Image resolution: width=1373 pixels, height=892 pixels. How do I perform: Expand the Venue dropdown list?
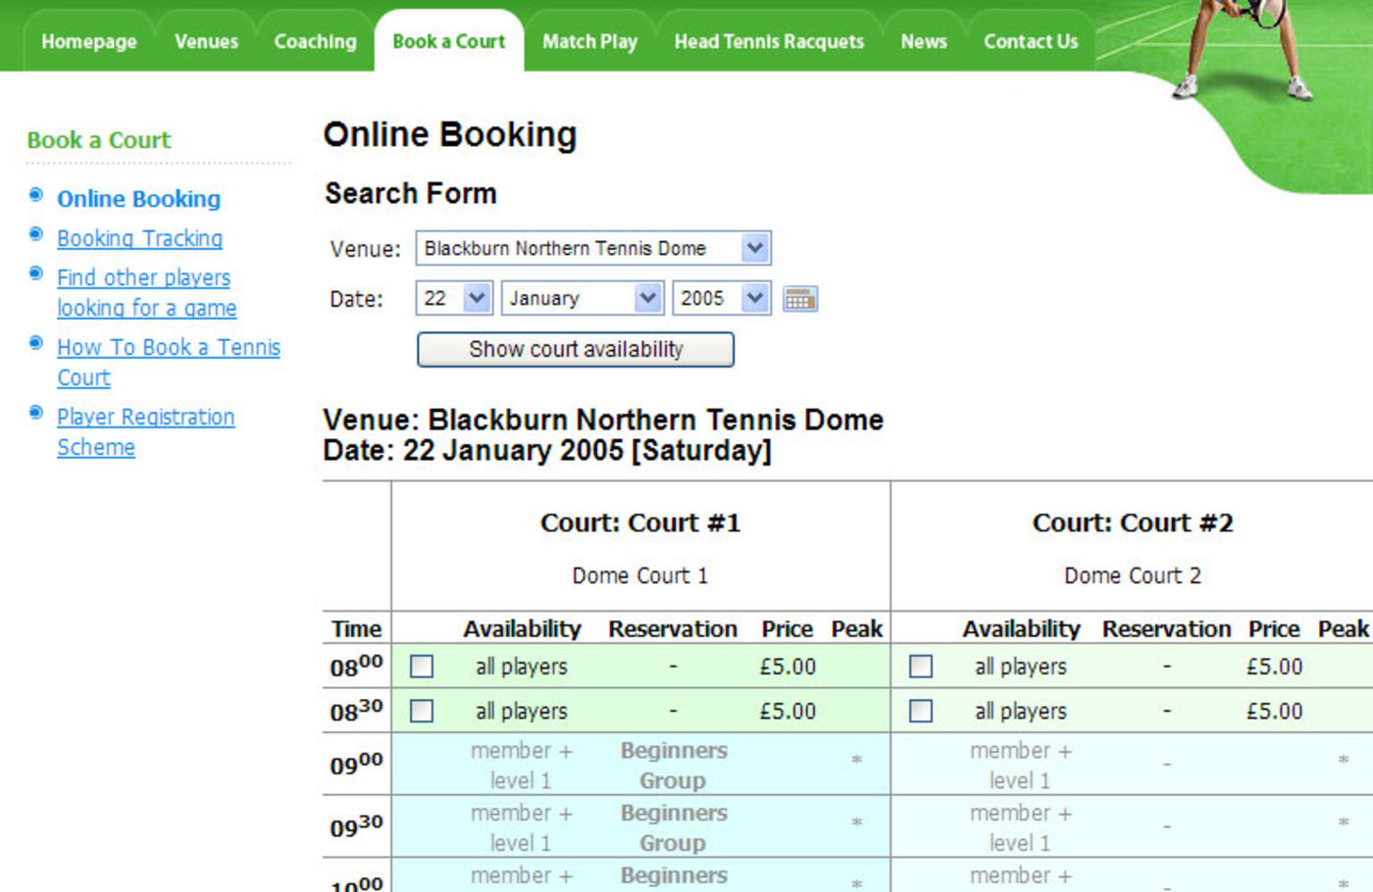pos(754,248)
